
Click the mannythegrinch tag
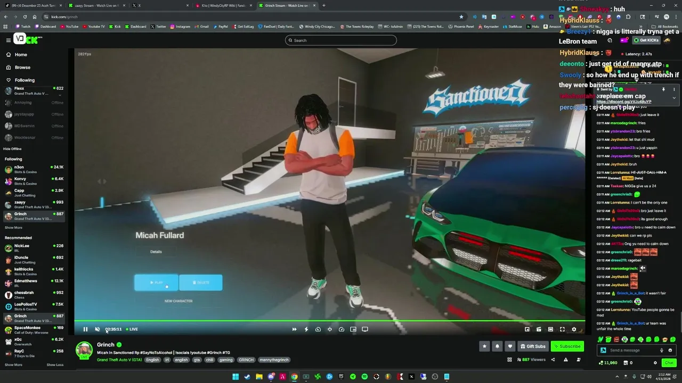pos(274,360)
